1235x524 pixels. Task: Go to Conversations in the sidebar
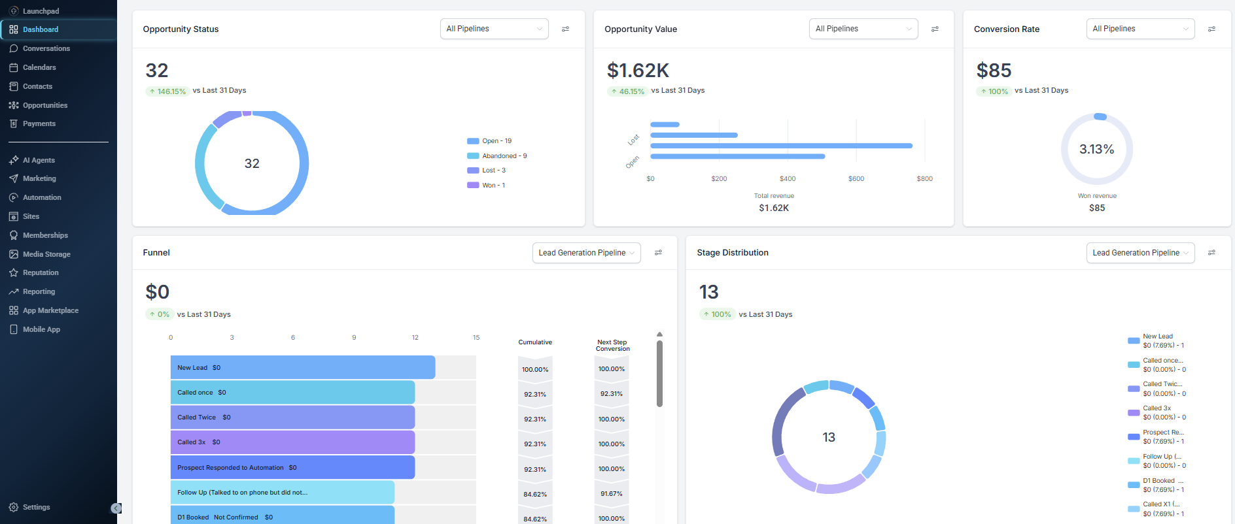point(46,48)
